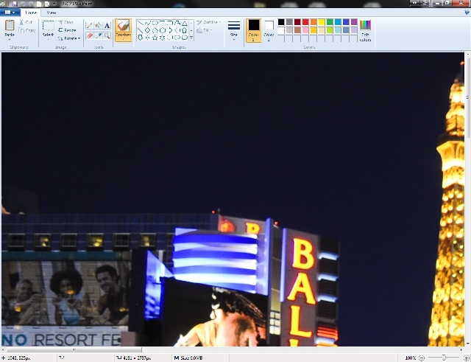Click the Brushes tool icon
The image size is (471, 362).
(123, 25)
